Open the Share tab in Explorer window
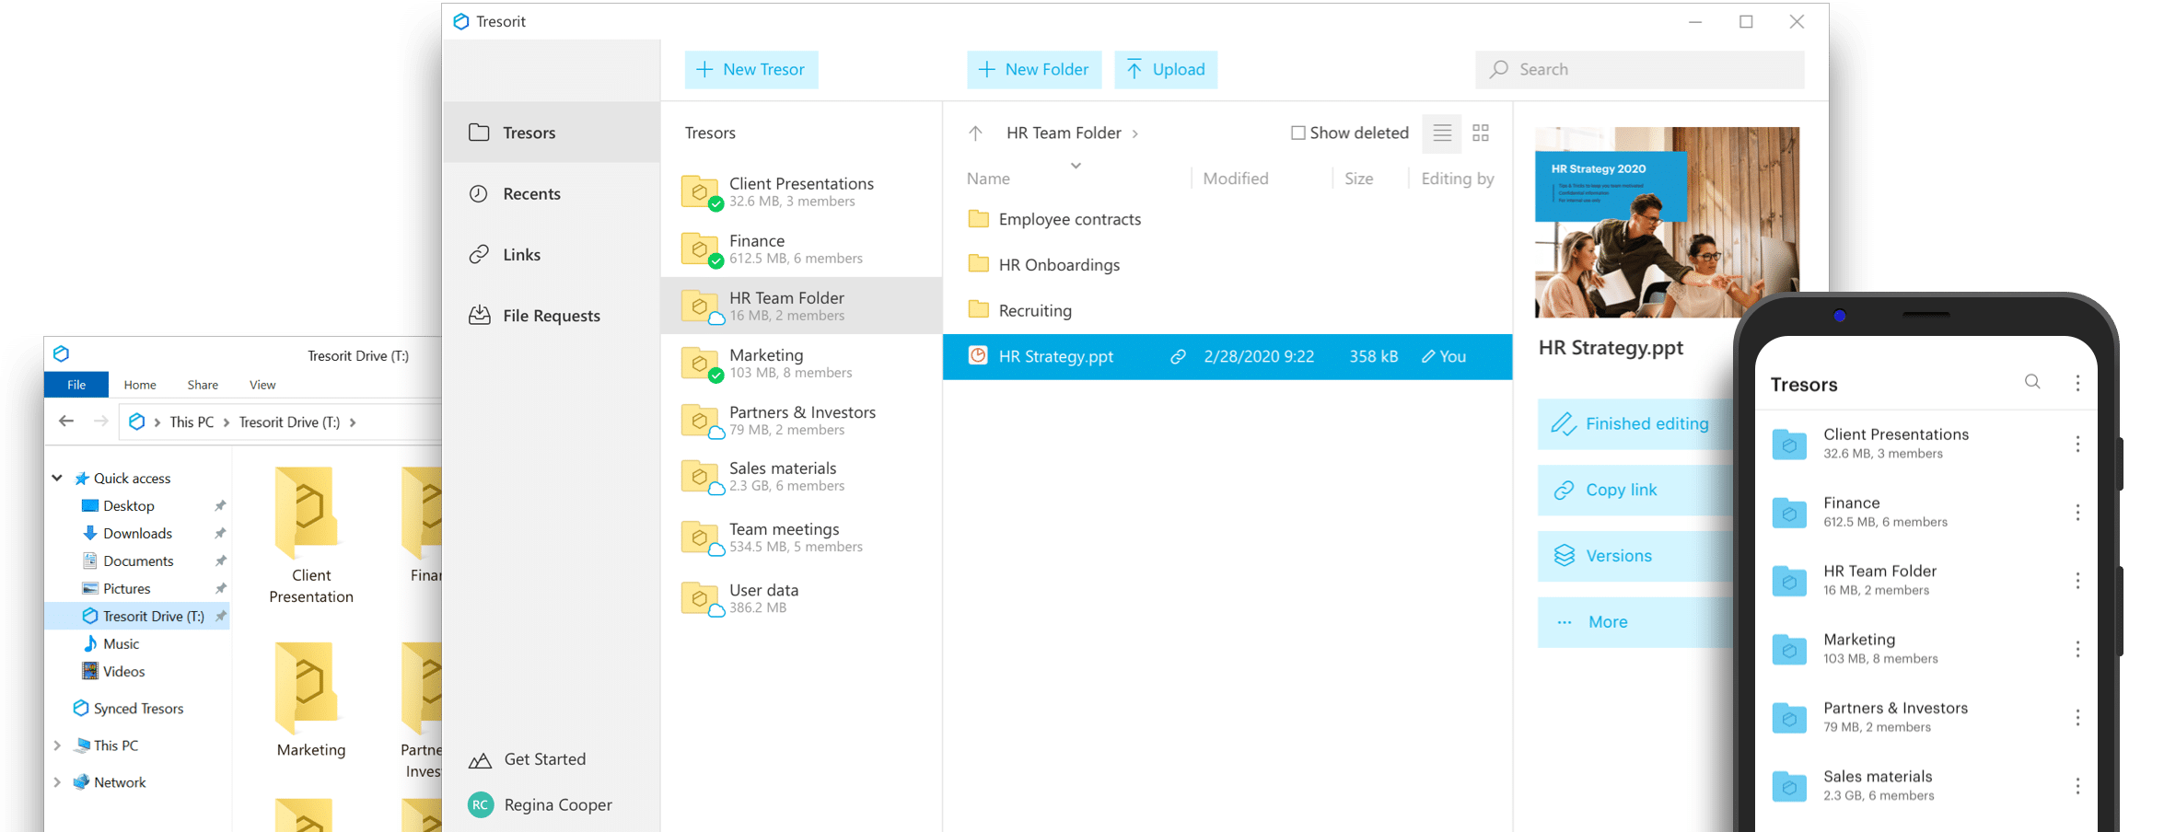 203,385
